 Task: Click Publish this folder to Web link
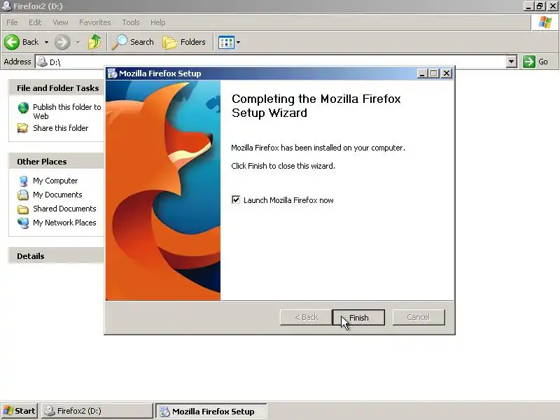tap(67, 111)
